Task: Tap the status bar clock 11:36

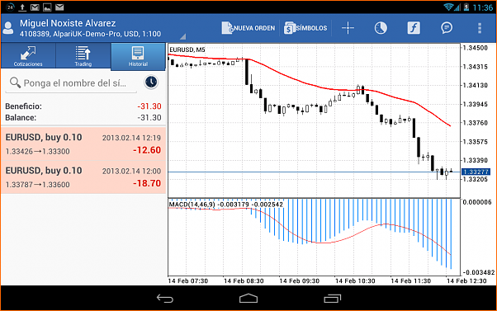Action: tap(482, 7)
